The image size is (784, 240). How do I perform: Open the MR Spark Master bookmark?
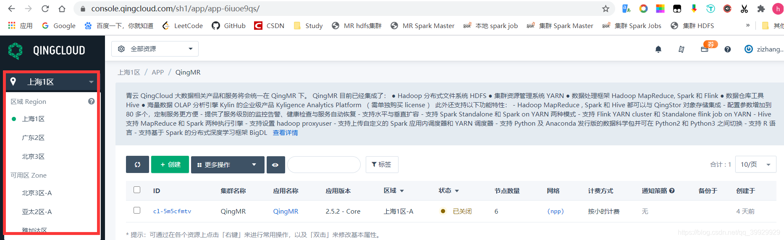pos(422,26)
